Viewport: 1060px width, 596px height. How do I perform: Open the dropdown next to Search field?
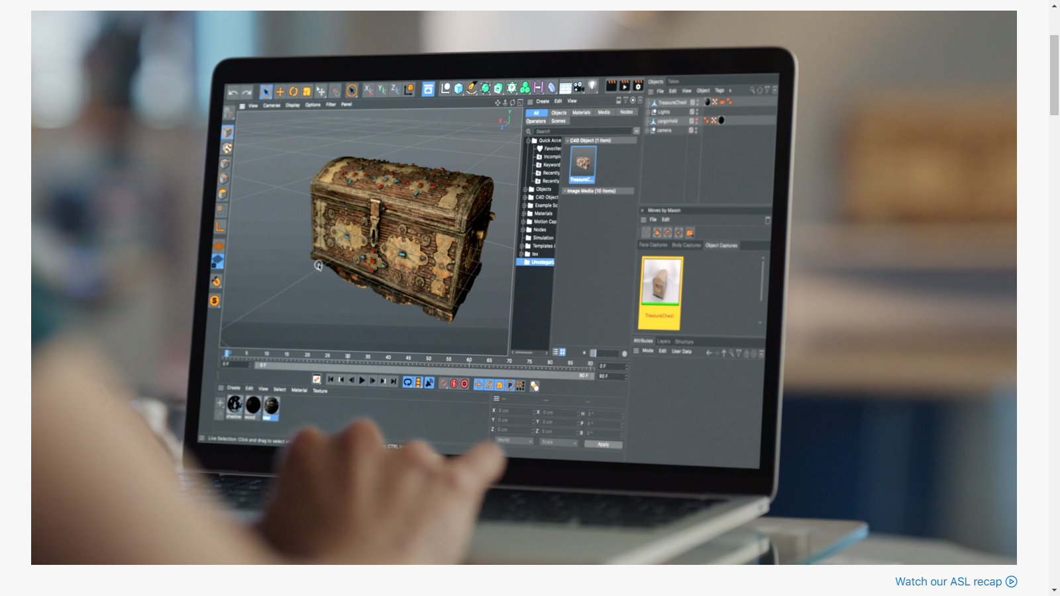[x=637, y=131]
